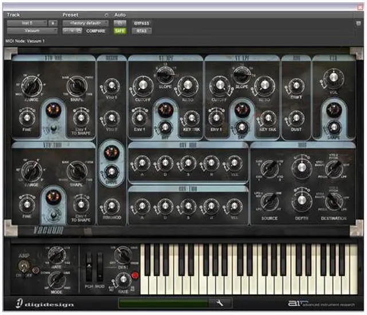Click the small menu icon below the close button
This screenshot has height=315, width=367.
[358, 23]
